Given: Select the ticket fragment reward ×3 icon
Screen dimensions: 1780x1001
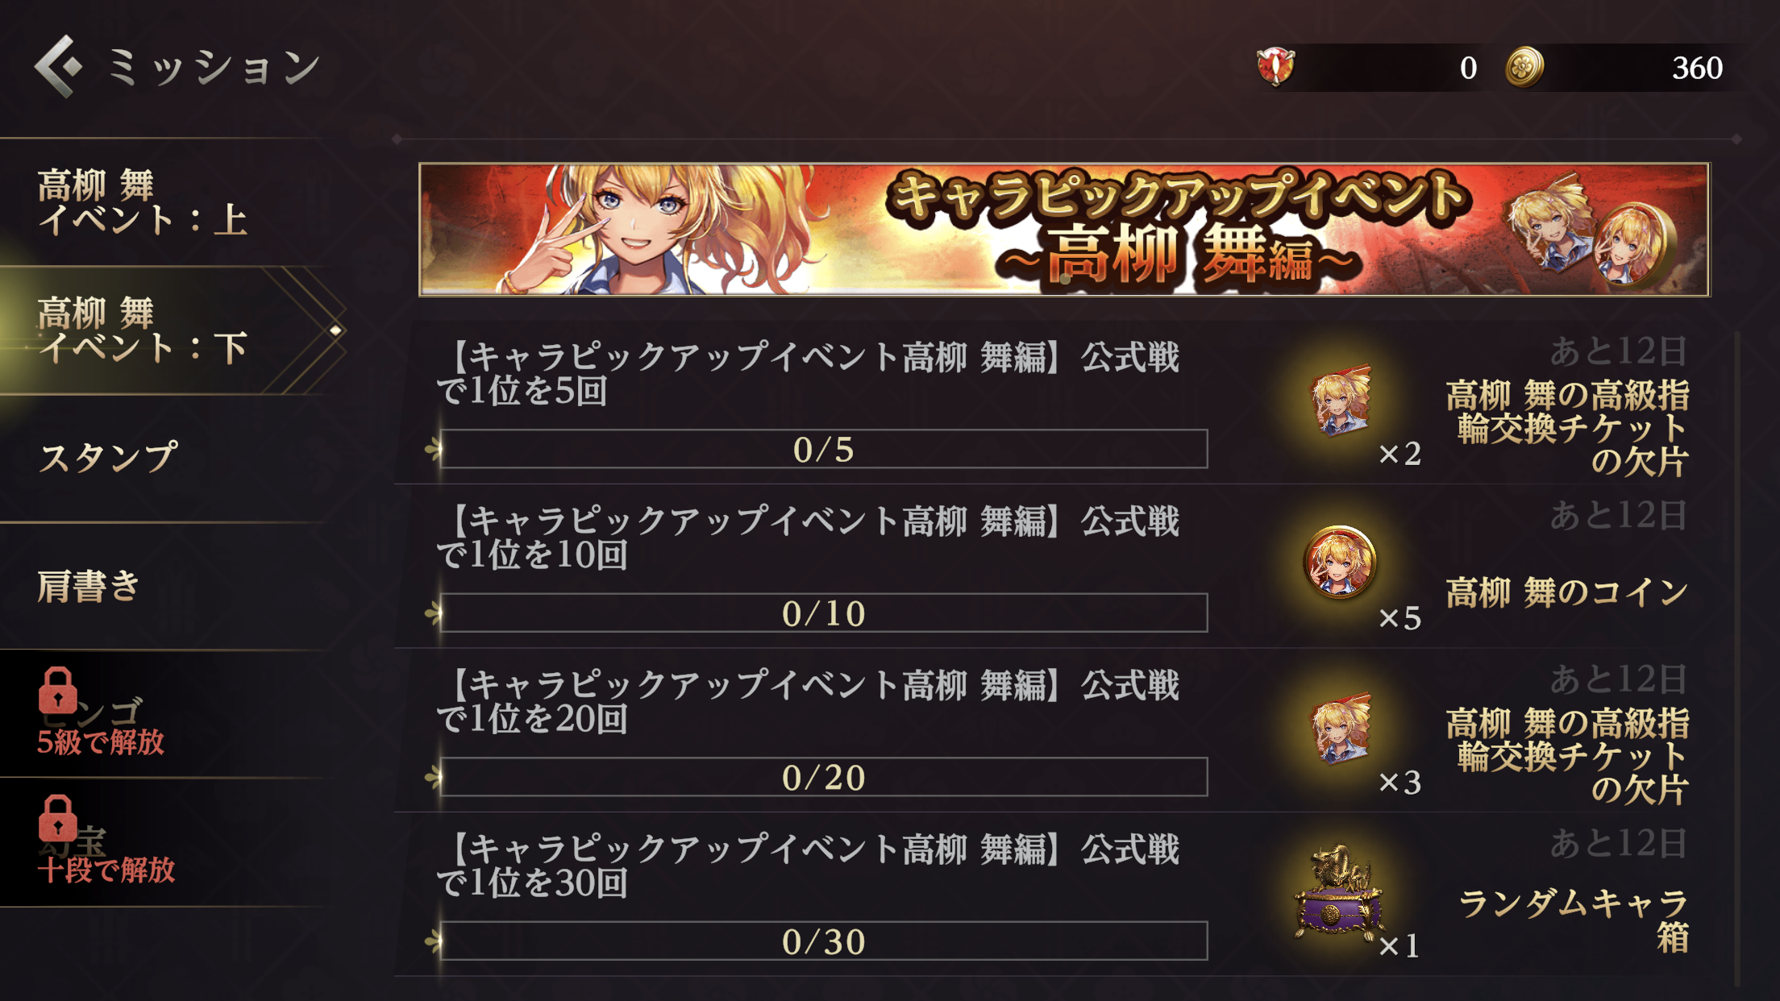Looking at the screenshot, I should tap(1341, 729).
